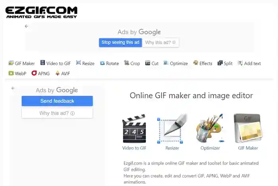Image resolution: width=278 pixels, height=186 pixels.
Task: Click the Online GIF maker and image editor heading
Action: coord(191,96)
